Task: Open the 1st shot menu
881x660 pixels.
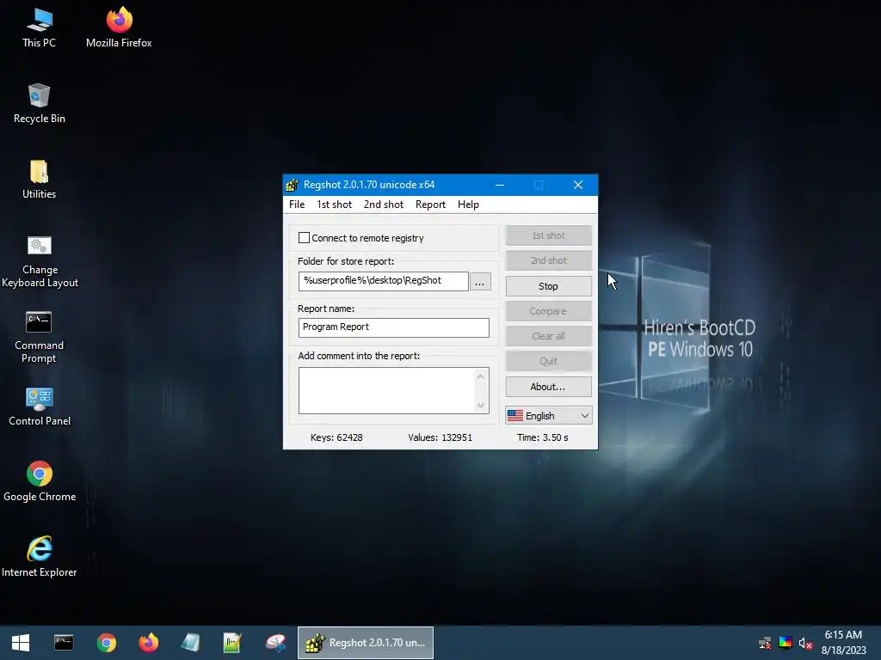Action: (x=335, y=205)
